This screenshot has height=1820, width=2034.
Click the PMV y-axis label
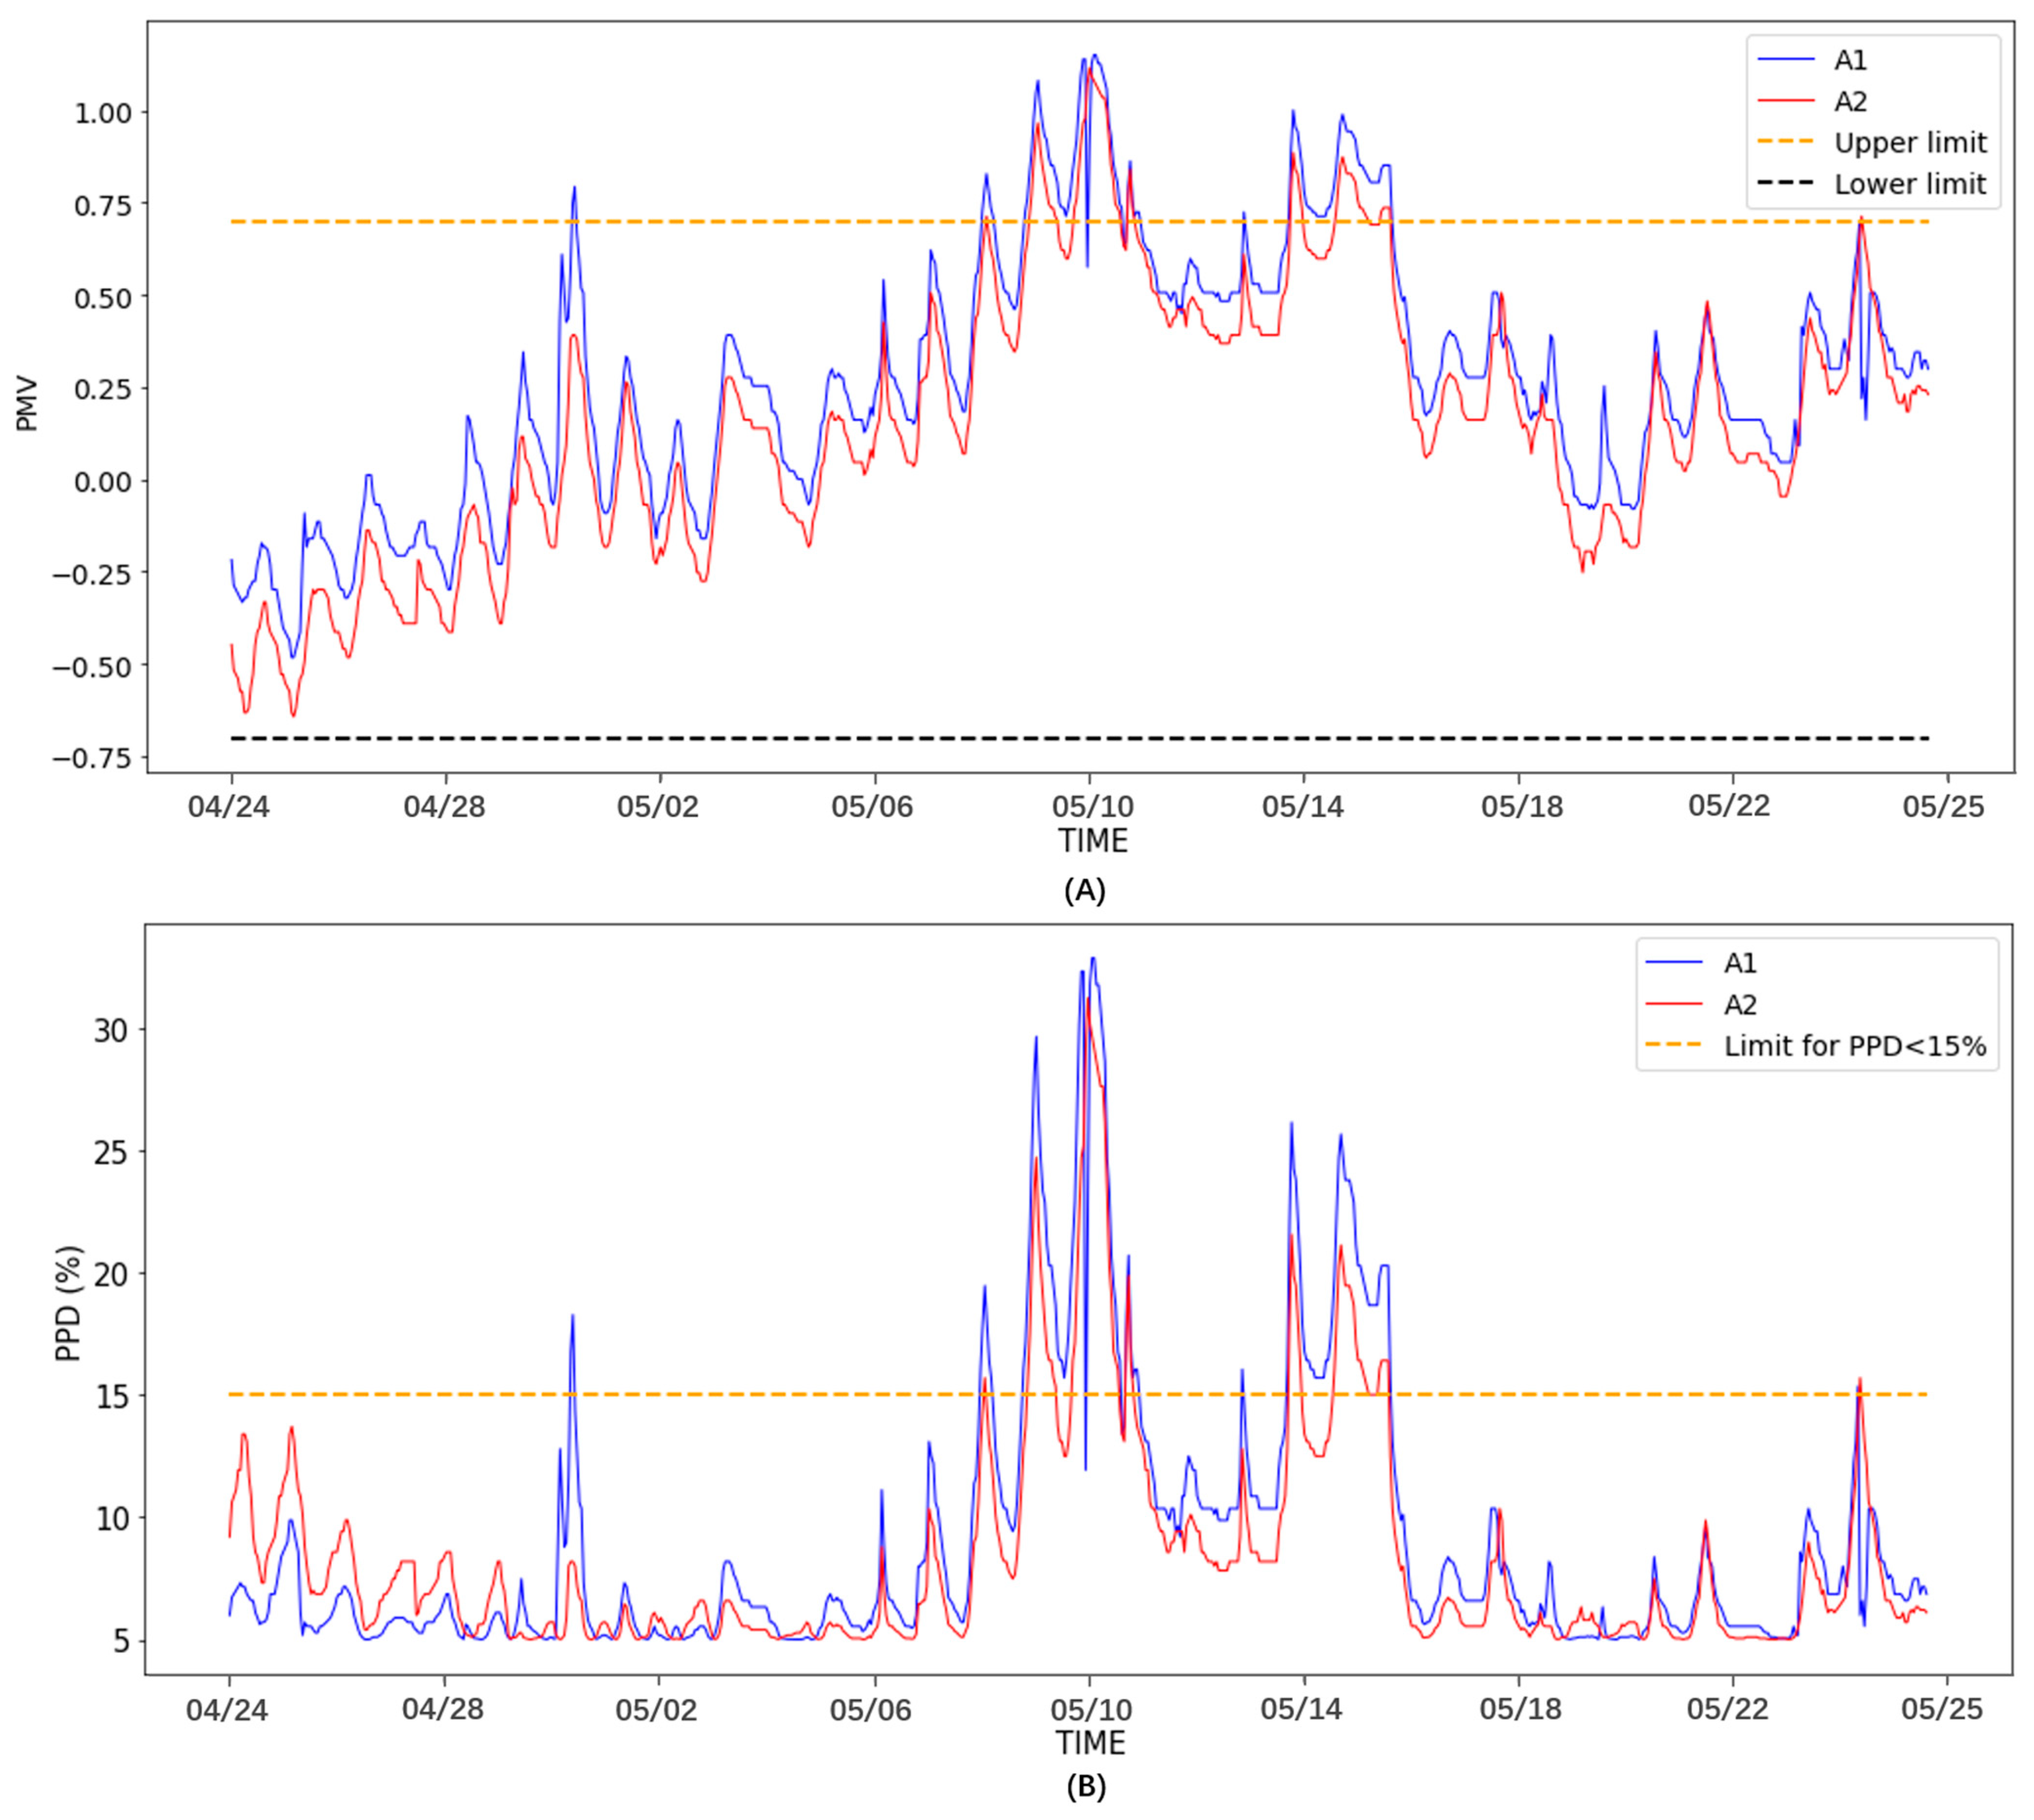pos(28,403)
